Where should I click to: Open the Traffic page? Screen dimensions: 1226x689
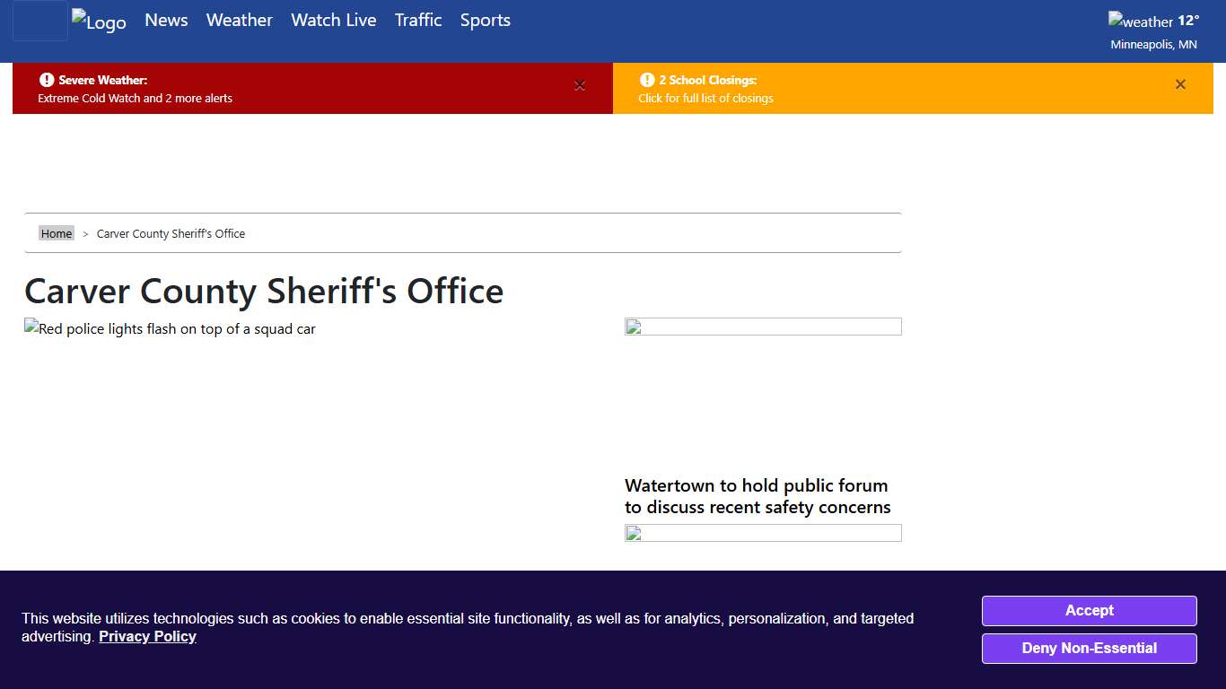click(x=418, y=20)
